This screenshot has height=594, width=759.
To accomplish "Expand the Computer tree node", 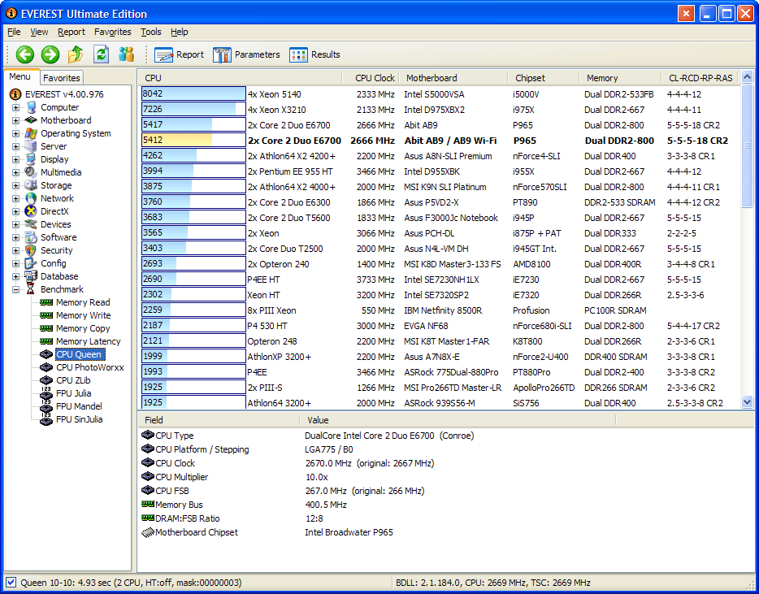I will pyautogui.click(x=15, y=107).
